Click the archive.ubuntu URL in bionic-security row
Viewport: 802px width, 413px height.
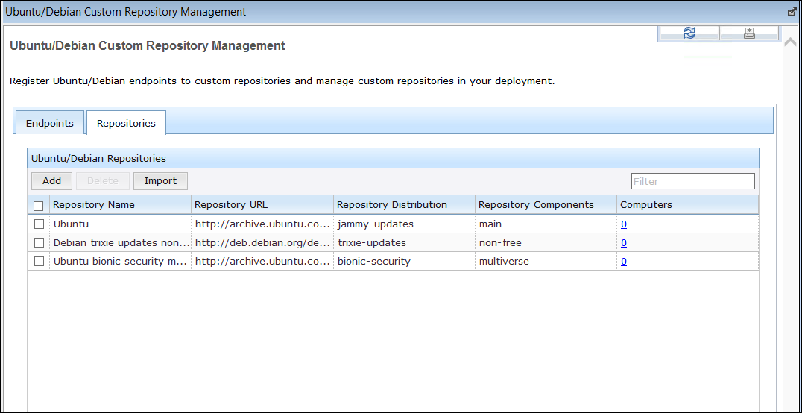(262, 261)
